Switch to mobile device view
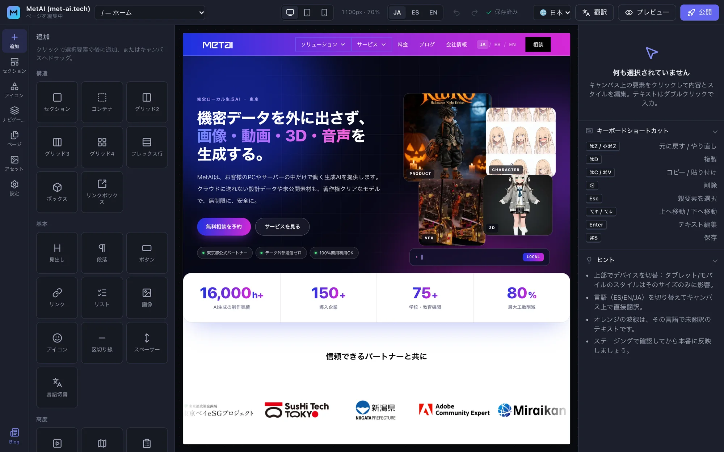Screen dimensions: 724x452 tap(324, 13)
